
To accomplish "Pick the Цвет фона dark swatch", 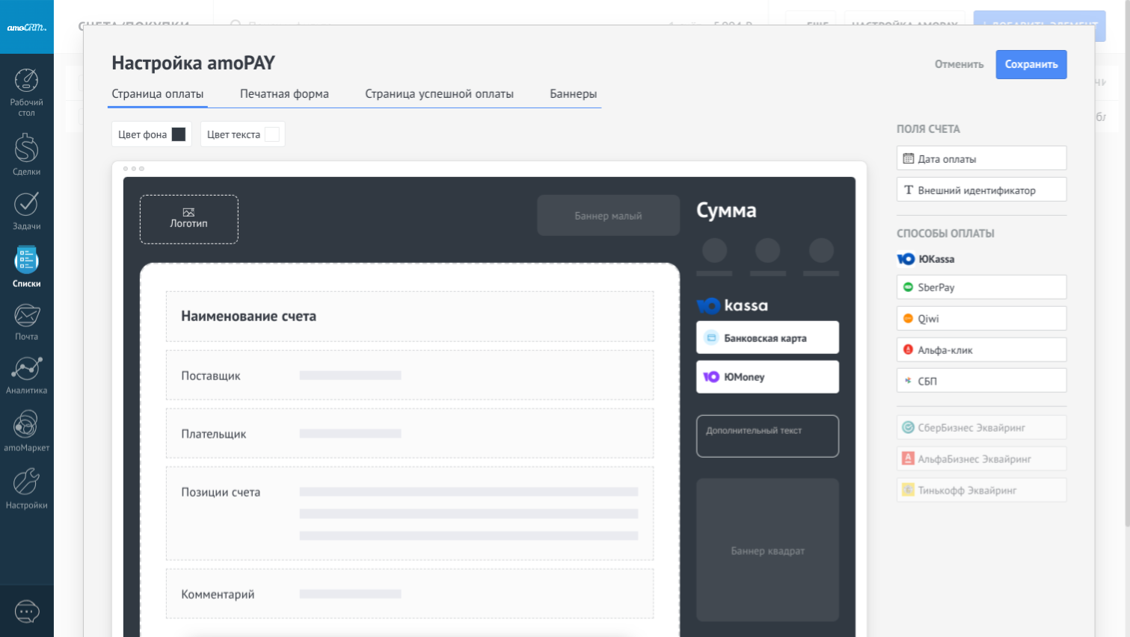I will click(x=179, y=134).
